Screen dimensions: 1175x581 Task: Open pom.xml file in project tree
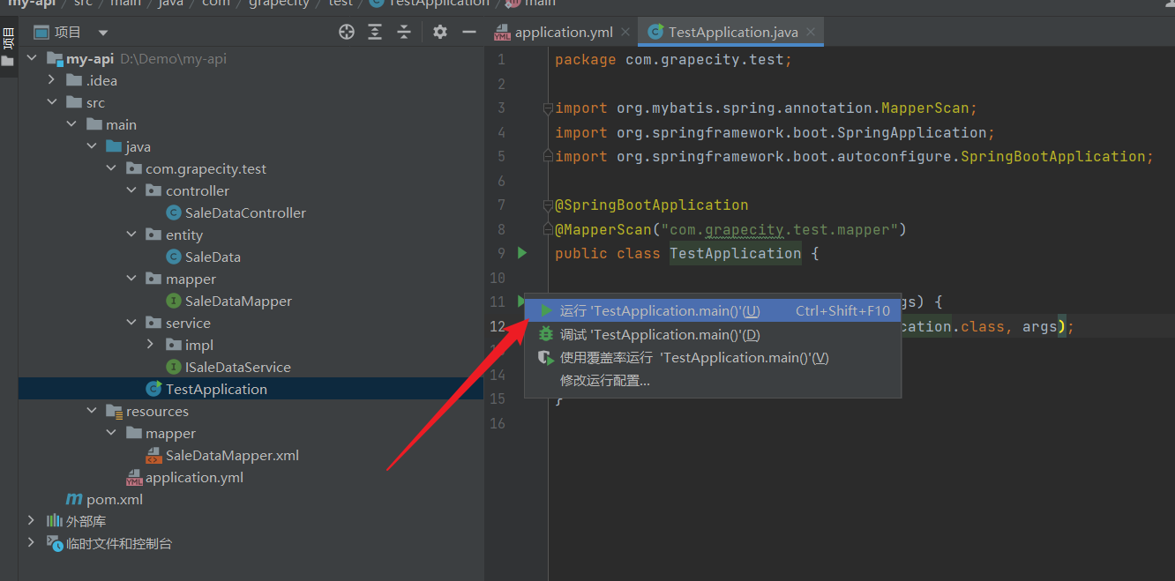(x=114, y=500)
